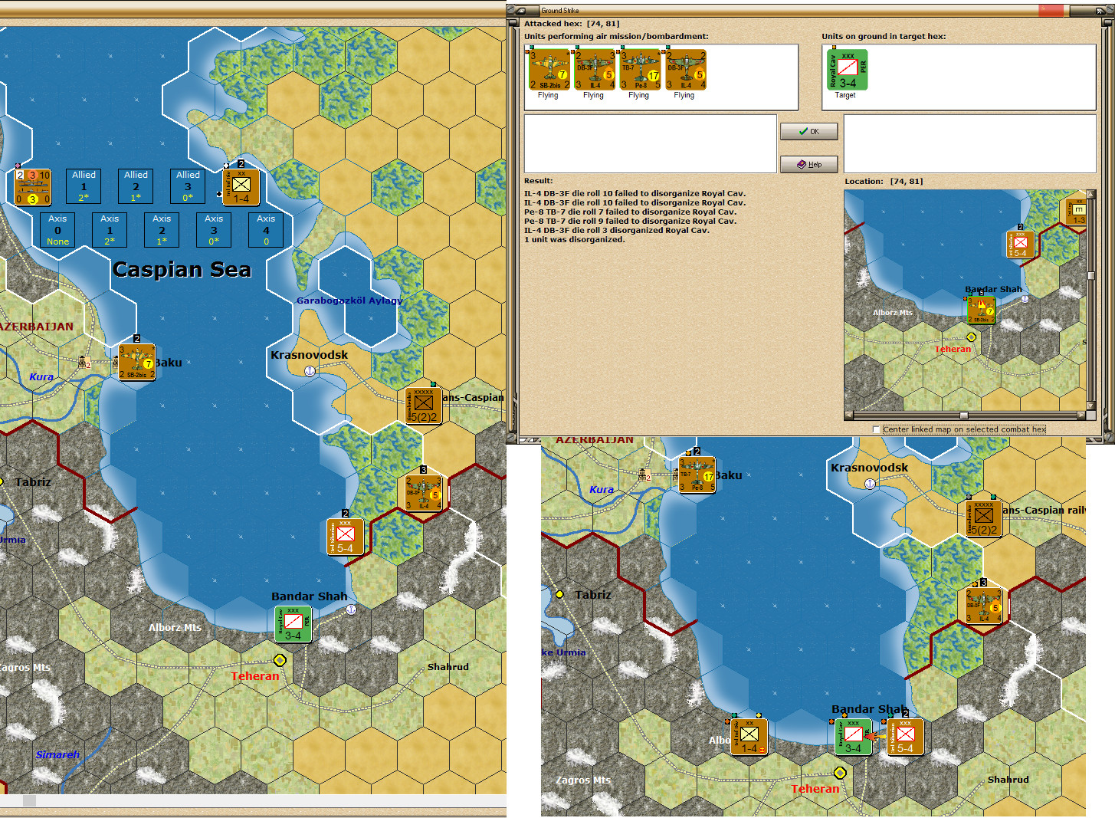Select 5(2)2 counter on lower right map
1115x818 pixels.
(984, 518)
